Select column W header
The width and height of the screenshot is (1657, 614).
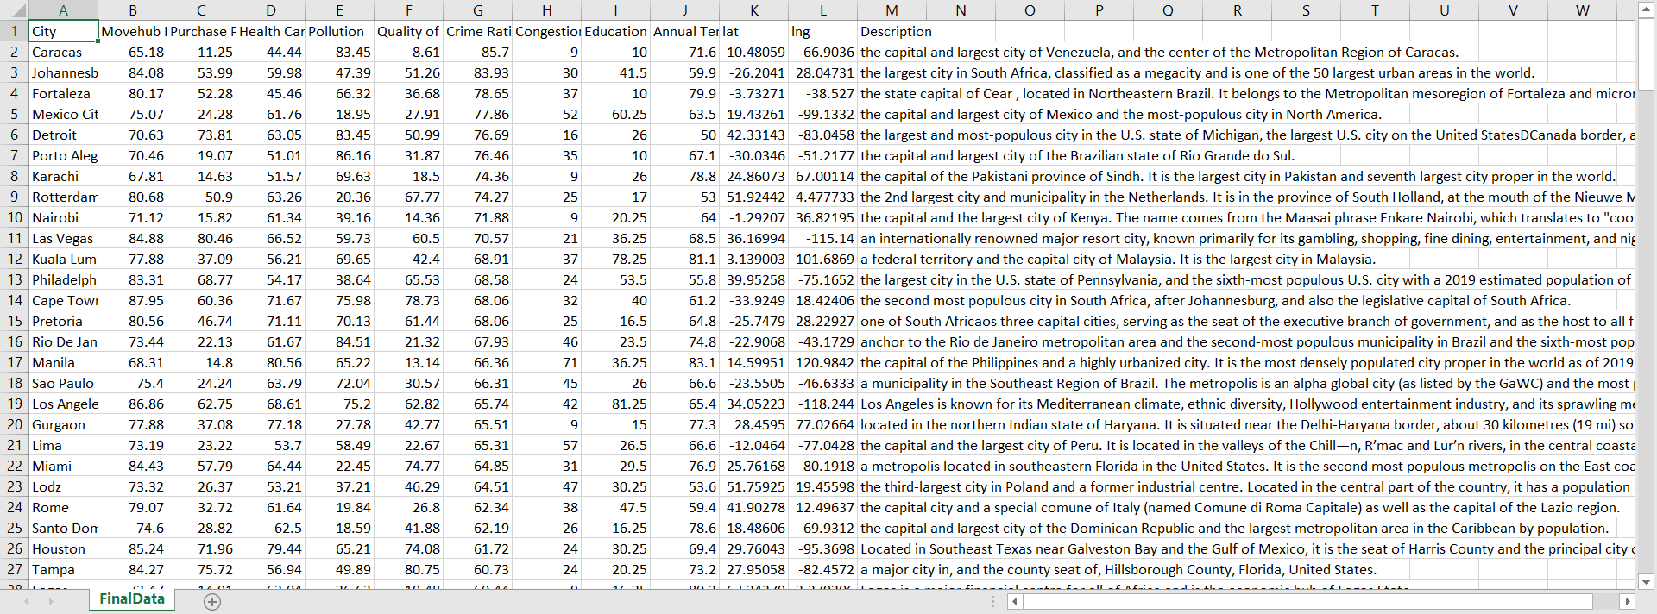pyautogui.click(x=1582, y=10)
